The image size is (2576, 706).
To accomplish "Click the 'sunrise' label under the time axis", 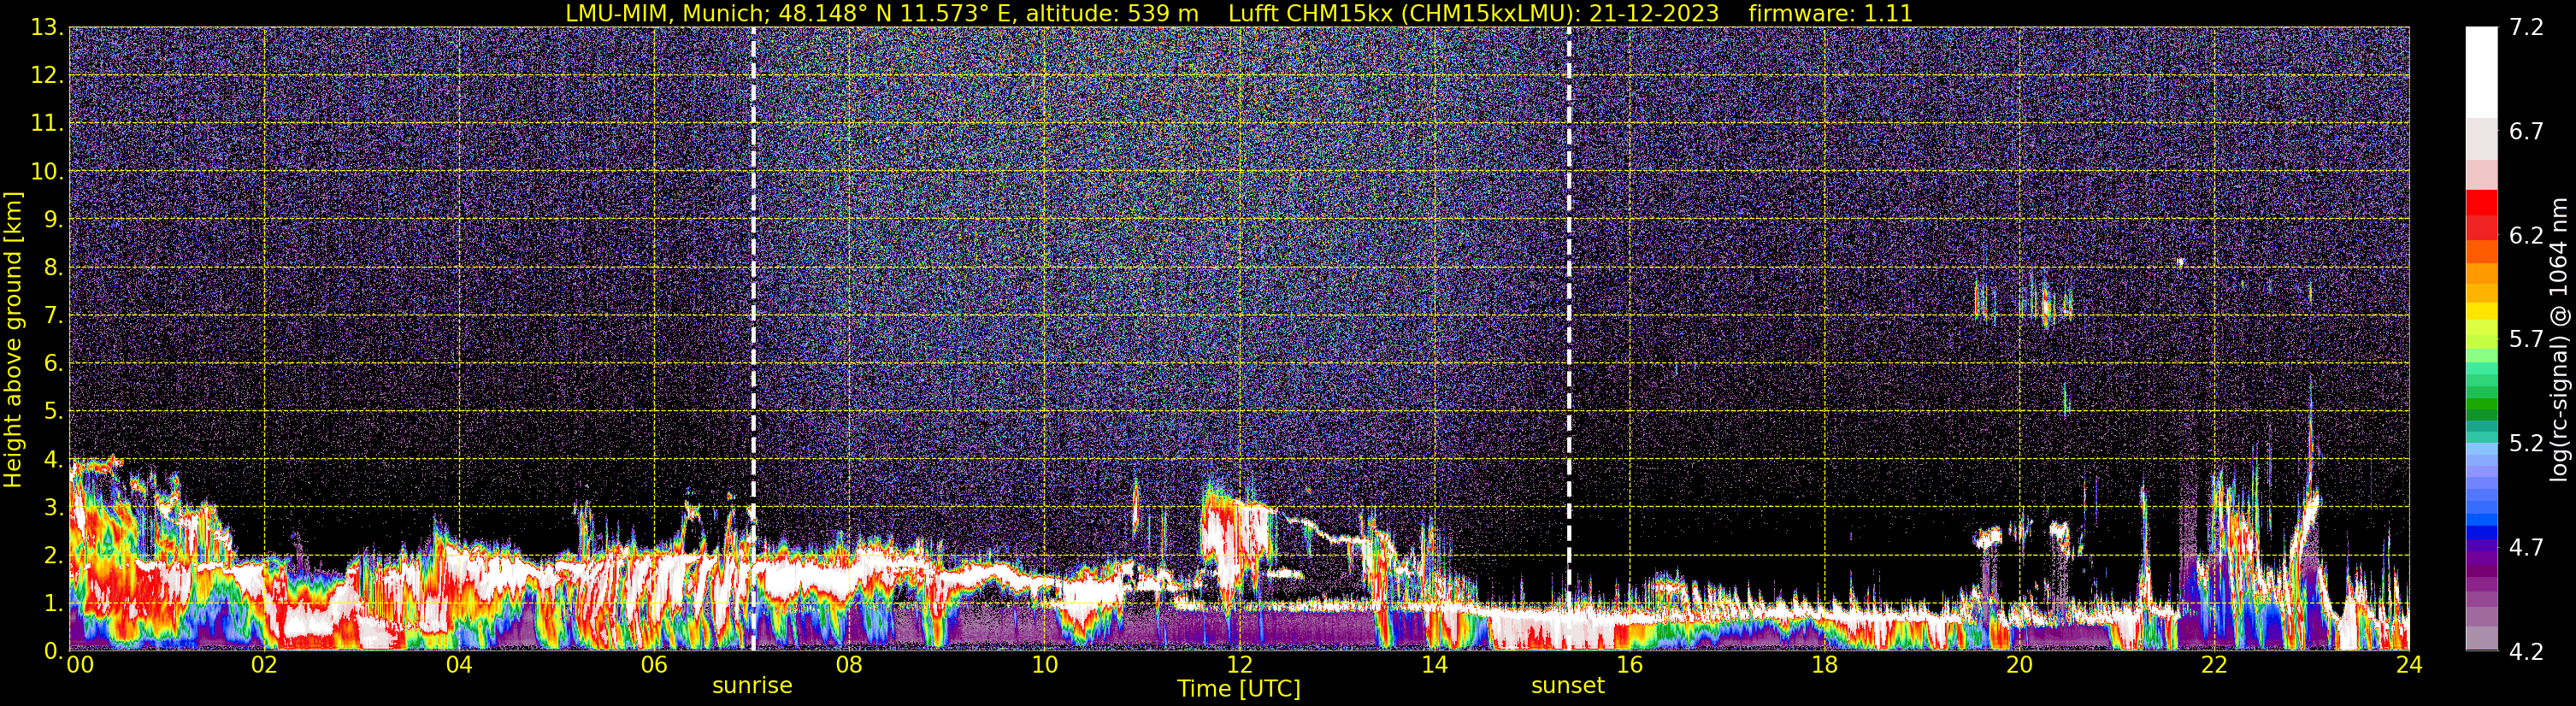I will [x=752, y=686].
